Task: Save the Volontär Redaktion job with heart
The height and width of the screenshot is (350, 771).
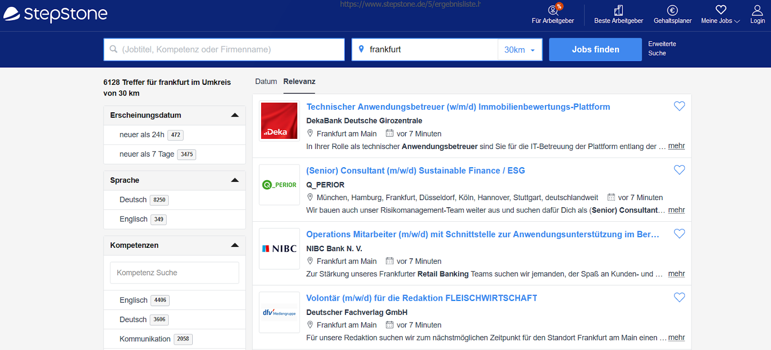Action: coord(679,297)
